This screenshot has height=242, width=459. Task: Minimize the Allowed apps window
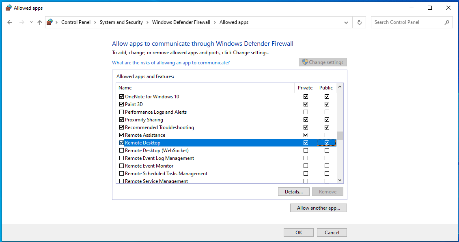411,8
